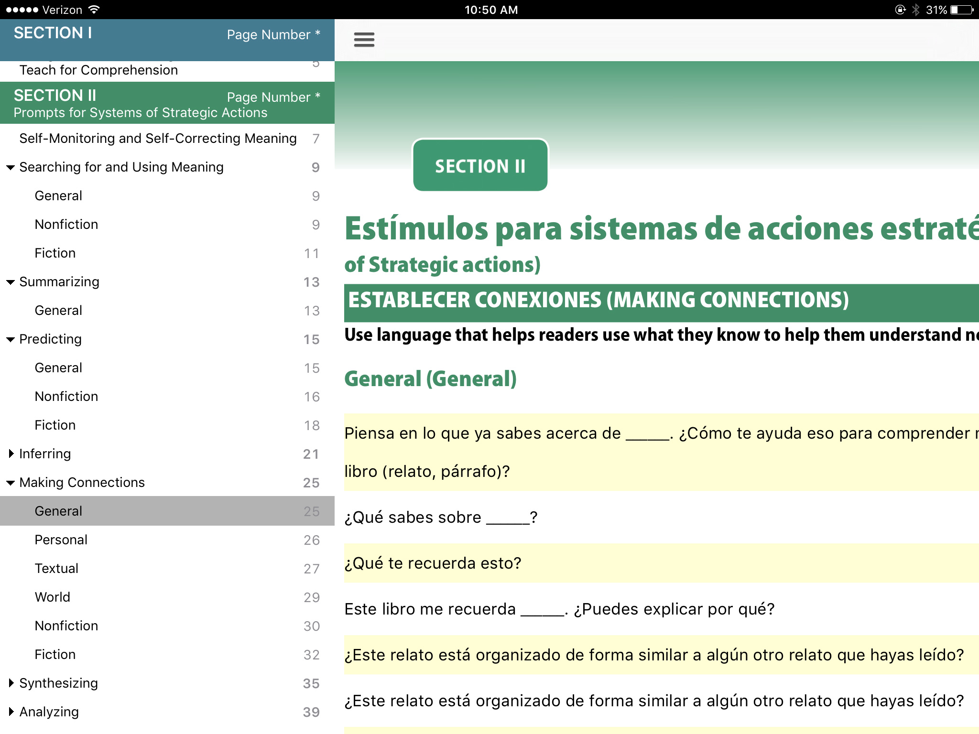Collapse the Searching for and Using Meaning arrow

pyautogui.click(x=11, y=168)
